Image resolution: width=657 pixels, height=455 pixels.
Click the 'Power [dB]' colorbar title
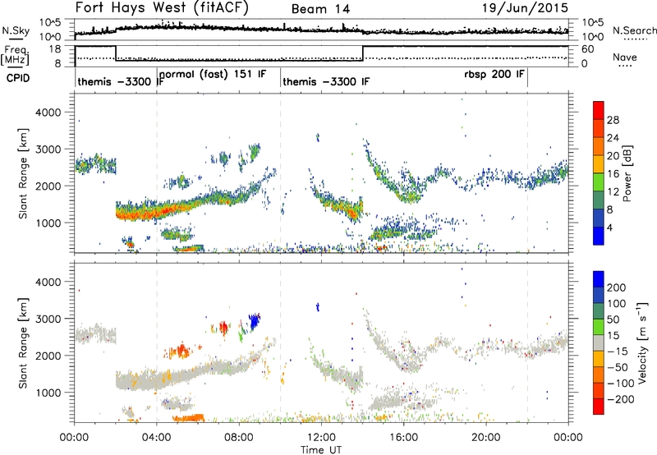627,173
